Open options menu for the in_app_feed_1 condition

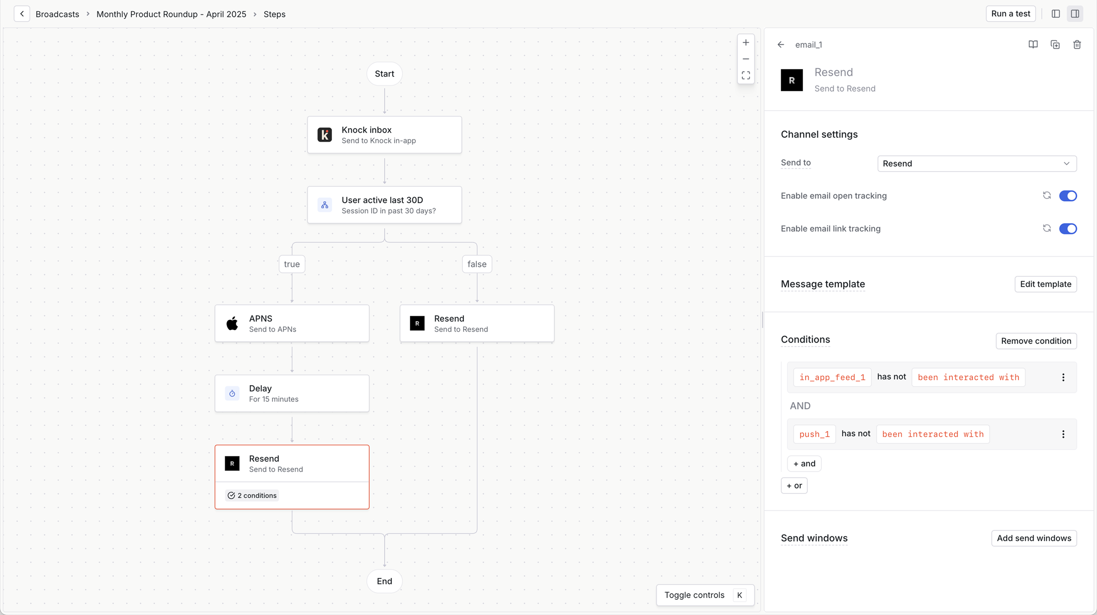(x=1063, y=377)
